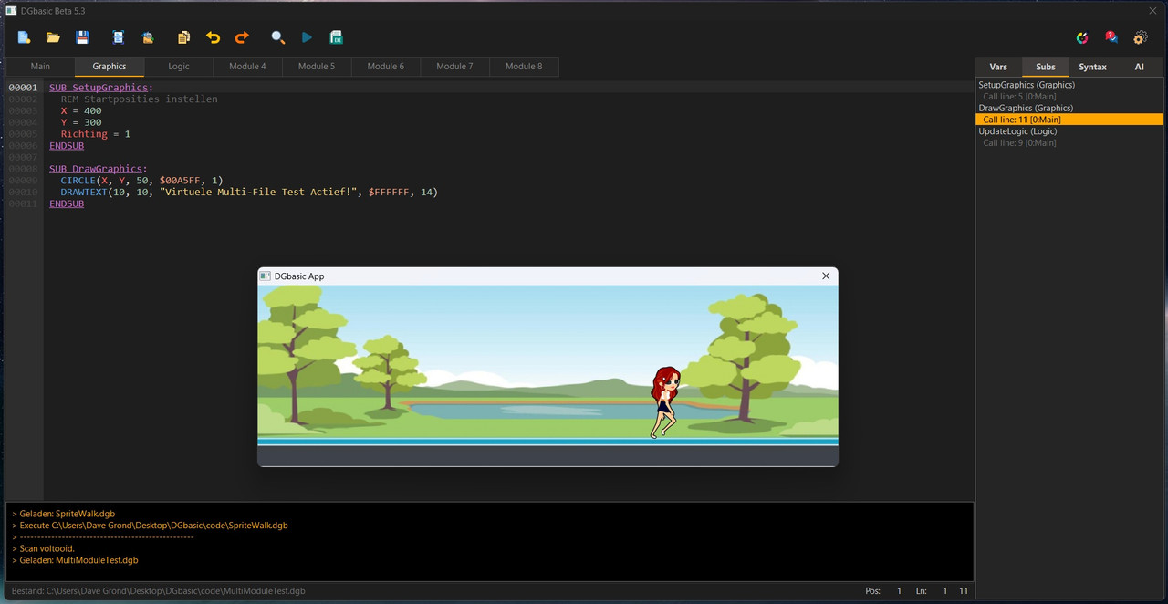Image resolution: width=1168 pixels, height=604 pixels.
Task: Redo the edit with orange arrow
Action: [x=242, y=37]
